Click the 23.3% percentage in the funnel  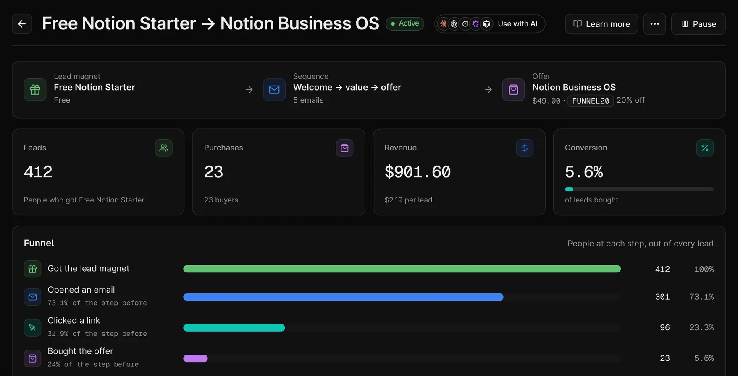(x=701, y=327)
